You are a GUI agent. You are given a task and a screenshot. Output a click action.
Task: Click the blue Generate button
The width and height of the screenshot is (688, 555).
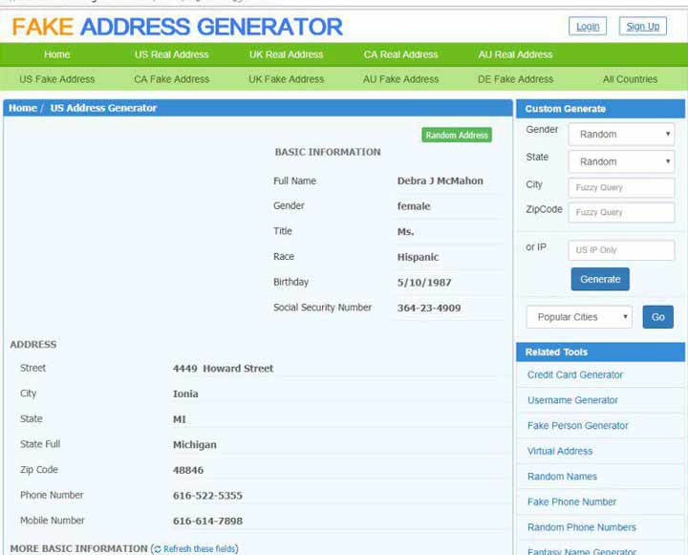[600, 279]
